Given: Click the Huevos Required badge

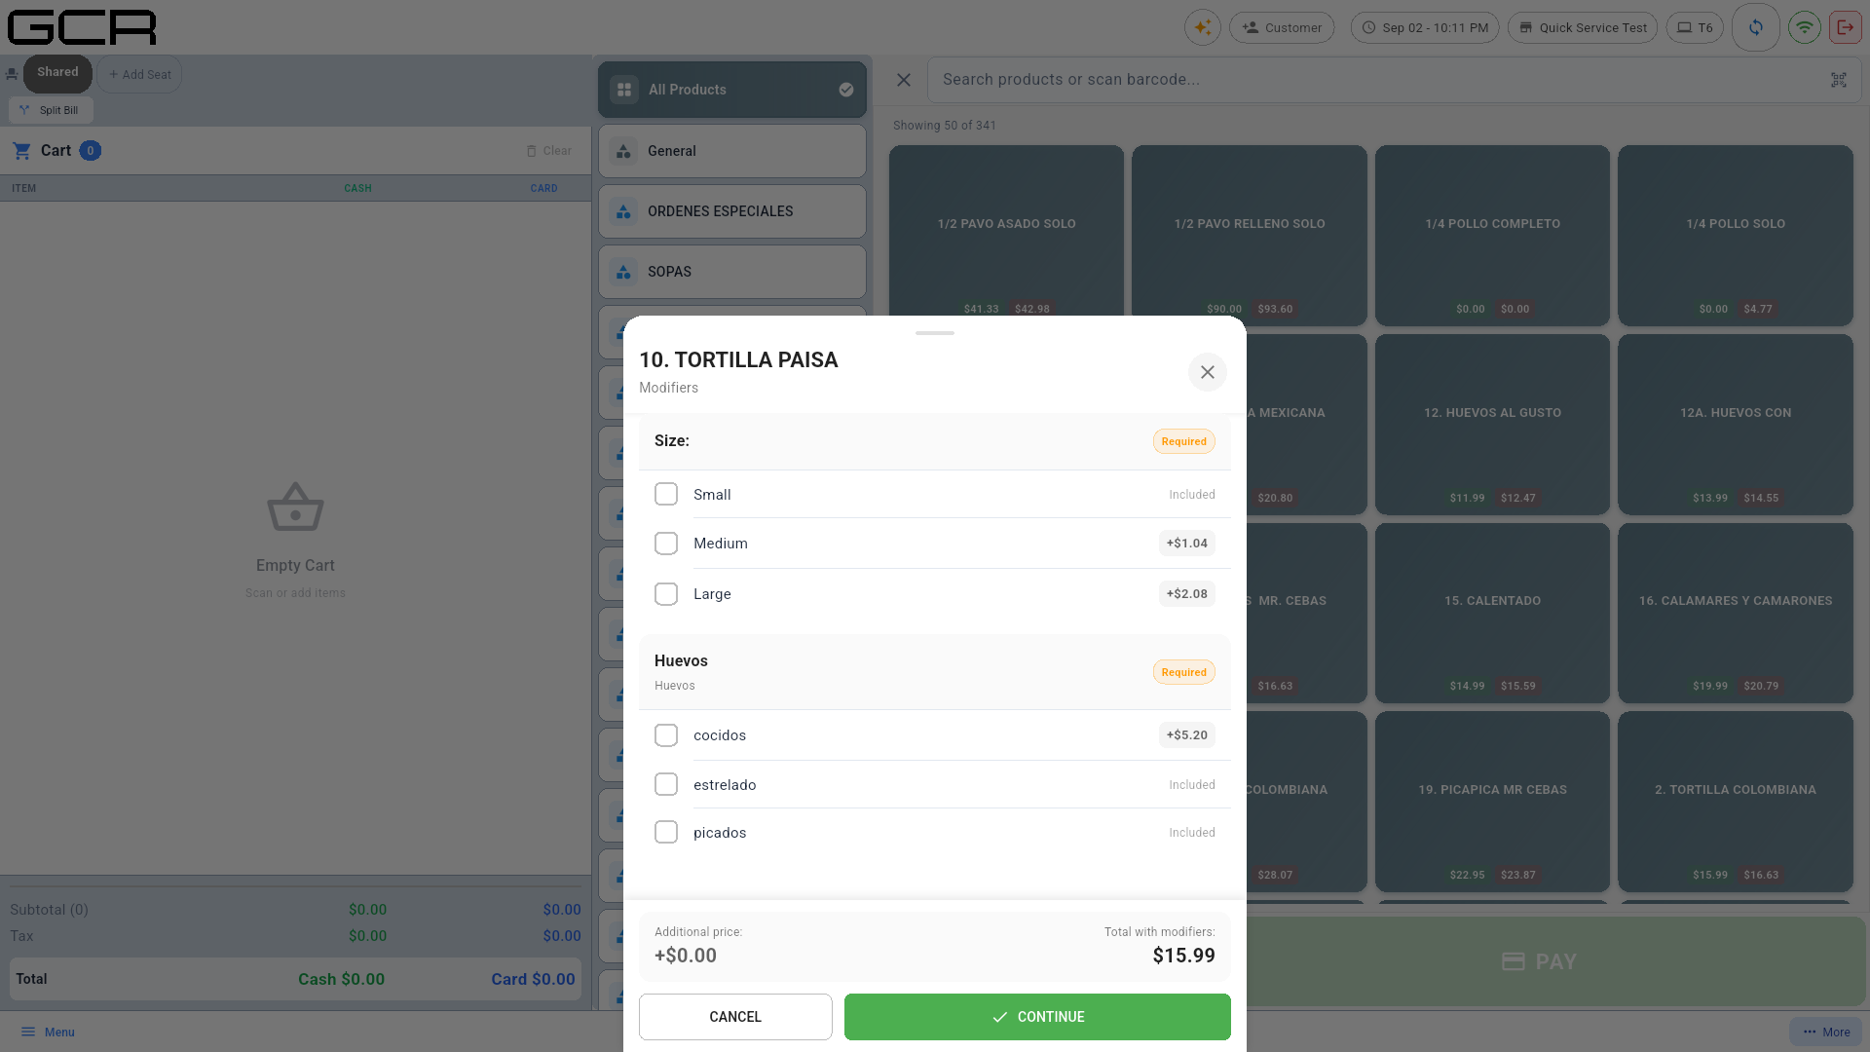Looking at the screenshot, I should coord(1184,672).
